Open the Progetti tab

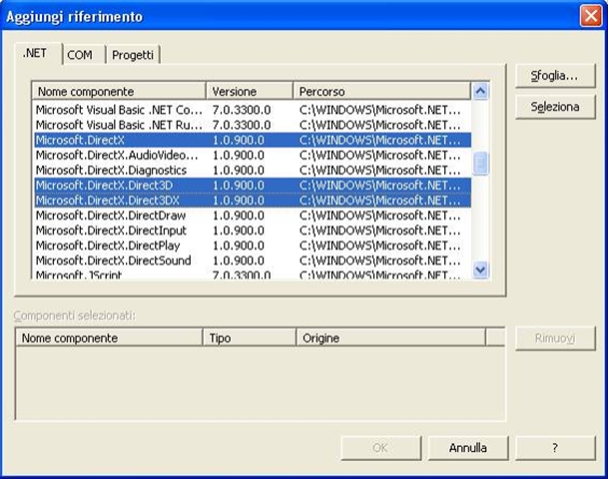tap(133, 55)
